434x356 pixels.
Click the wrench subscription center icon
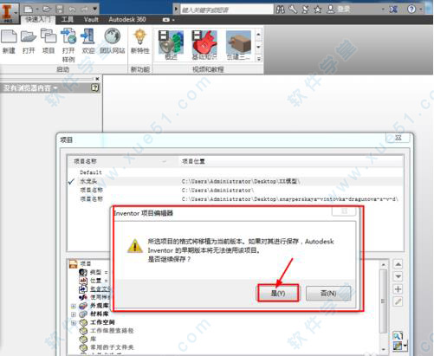[x=293, y=10]
